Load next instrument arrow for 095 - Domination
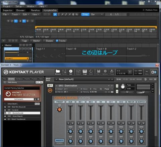This screenshot has width=161, height=147. (112, 86)
